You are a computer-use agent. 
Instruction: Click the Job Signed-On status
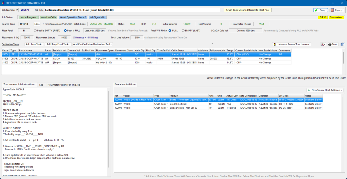coord(97,17)
